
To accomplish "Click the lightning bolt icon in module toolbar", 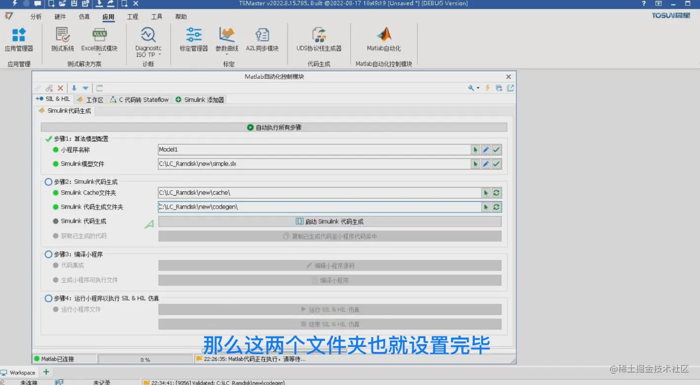I will pos(488,88).
